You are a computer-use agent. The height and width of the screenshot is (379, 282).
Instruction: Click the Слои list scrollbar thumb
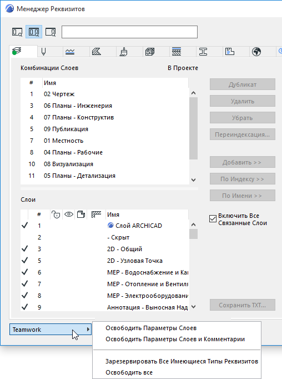[x=193, y=234]
